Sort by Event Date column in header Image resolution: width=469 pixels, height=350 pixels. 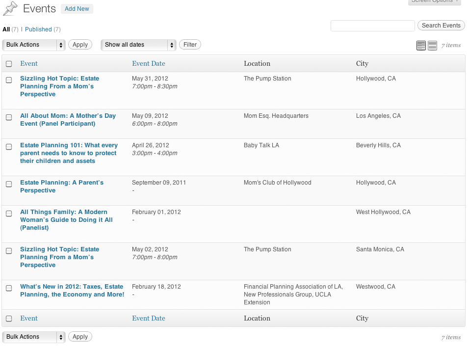pos(149,63)
